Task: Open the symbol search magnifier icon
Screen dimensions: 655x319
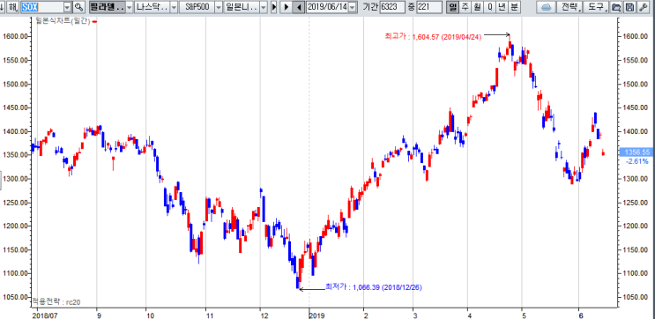Action: [x=78, y=7]
